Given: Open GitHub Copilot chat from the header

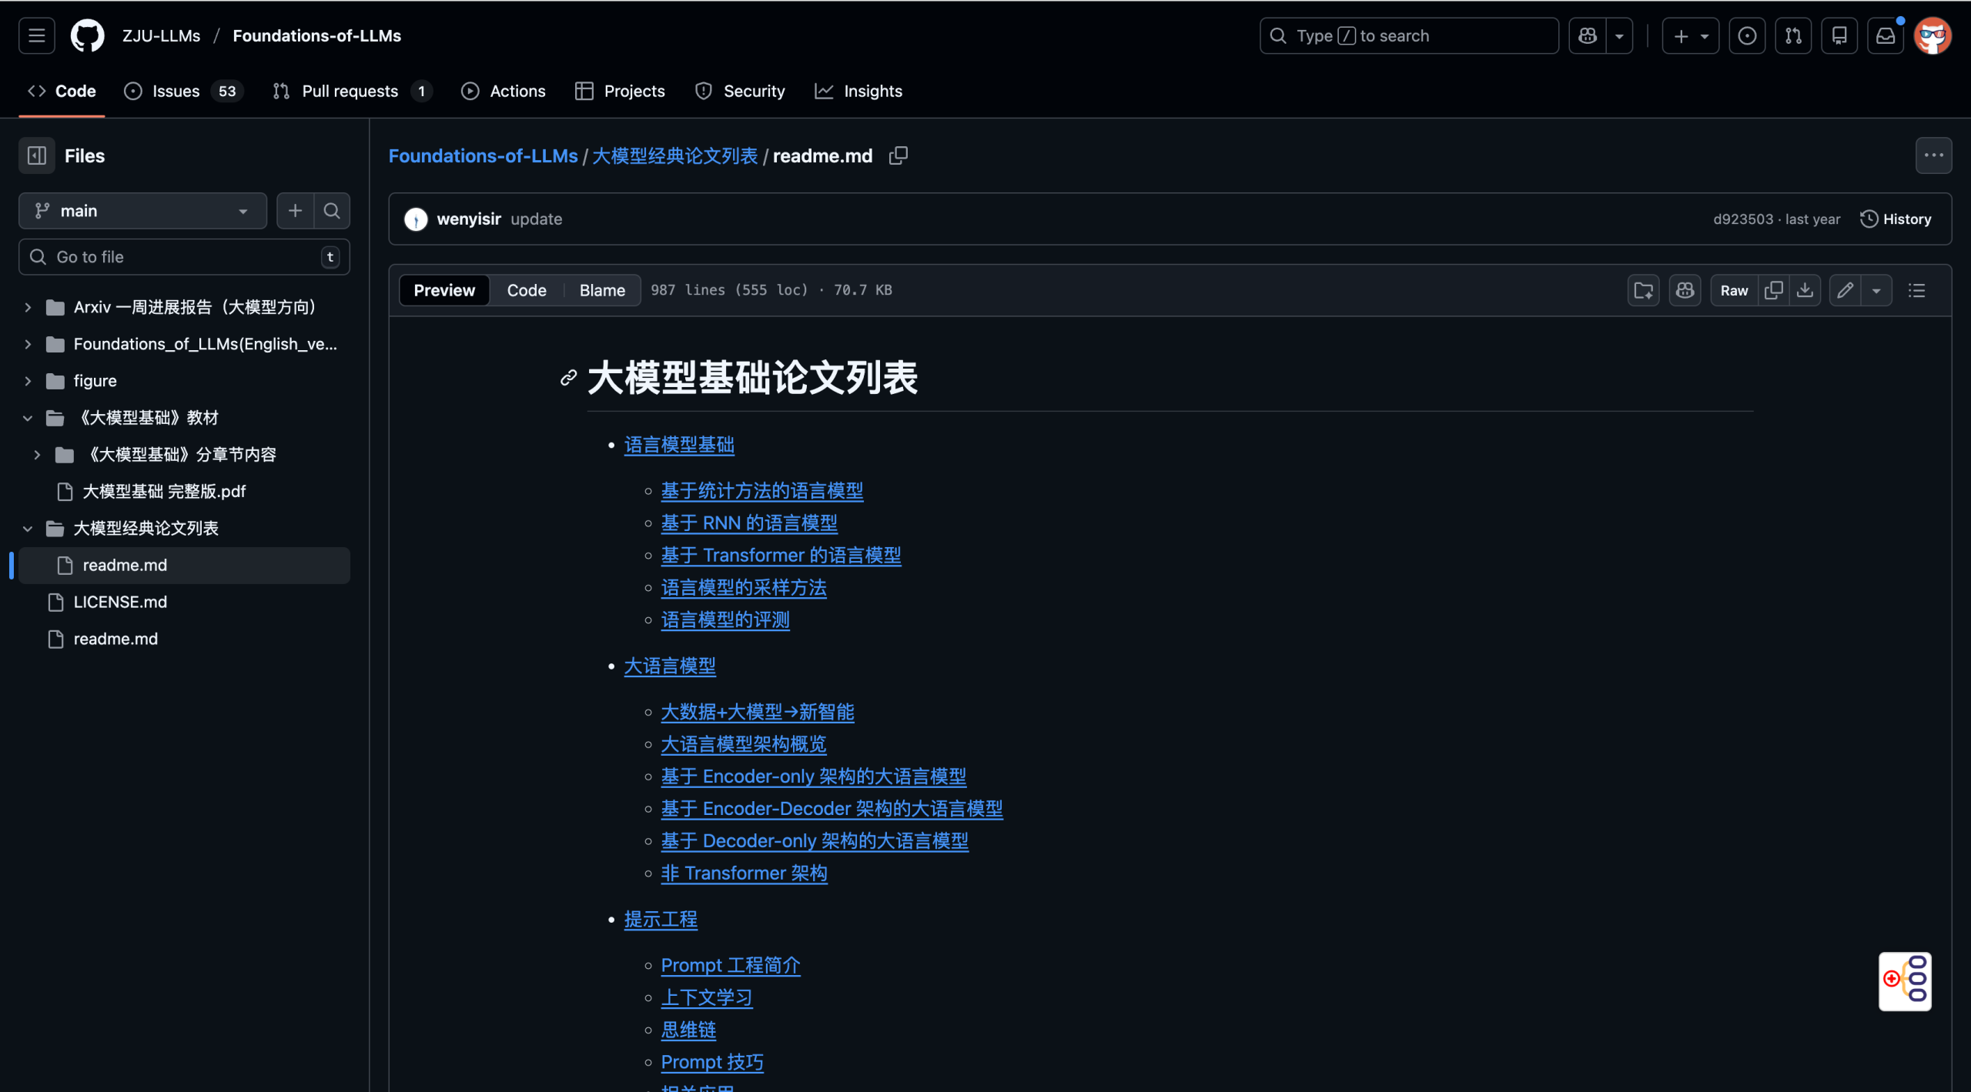Looking at the screenshot, I should pos(1587,35).
